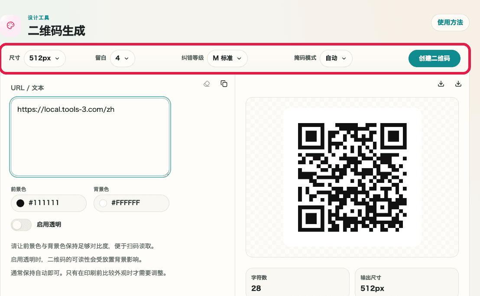Click the chevron on the 尺寸 selector

pyautogui.click(x=56, y=58)
